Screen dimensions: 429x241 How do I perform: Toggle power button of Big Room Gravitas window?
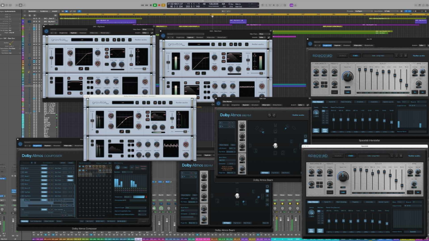point(46,31)
